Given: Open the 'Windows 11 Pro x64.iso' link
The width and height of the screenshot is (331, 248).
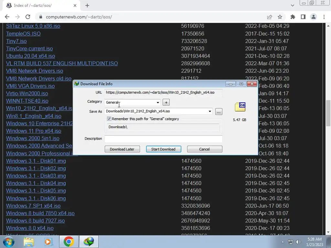Looking at the screenshot, I should (34, 131).
